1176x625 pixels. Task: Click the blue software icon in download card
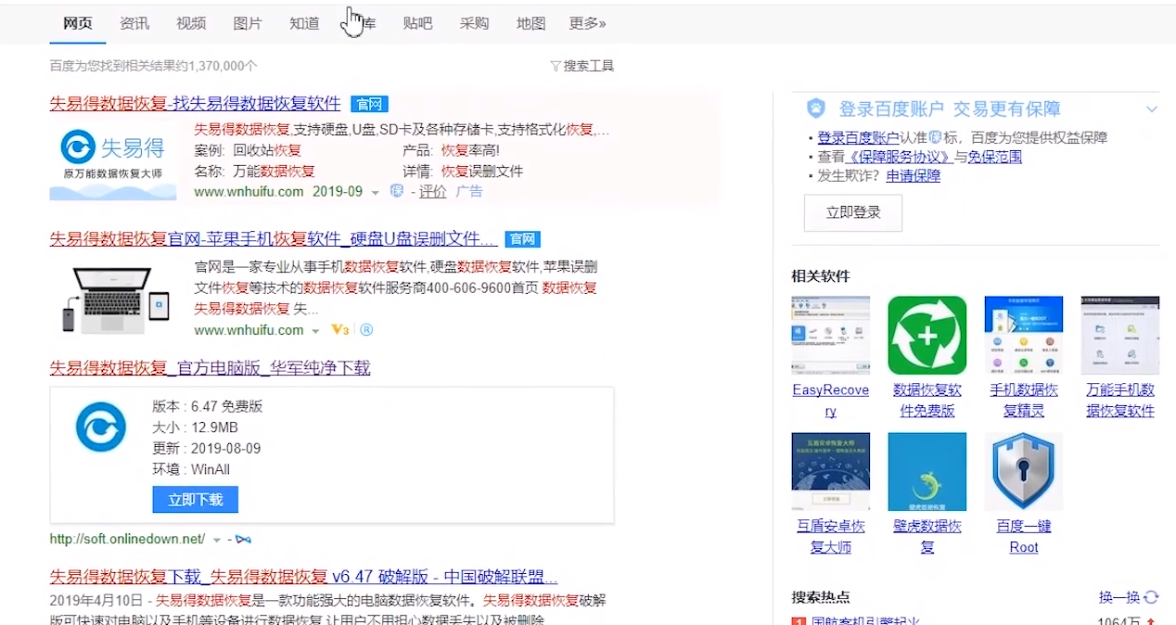[x=100, y=428]
